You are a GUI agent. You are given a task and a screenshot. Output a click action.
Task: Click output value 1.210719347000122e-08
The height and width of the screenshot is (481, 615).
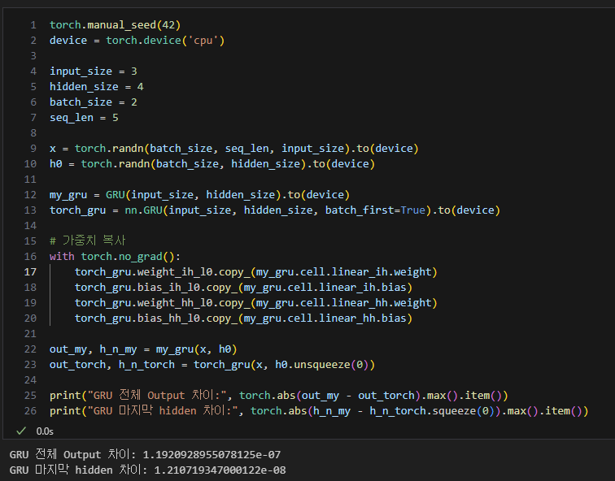(220, 470)
